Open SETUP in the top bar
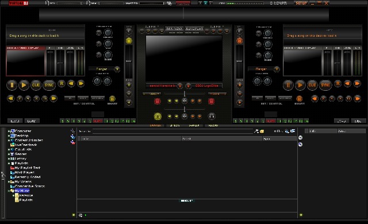The image size is (368, 224). [x=301, y=3]
